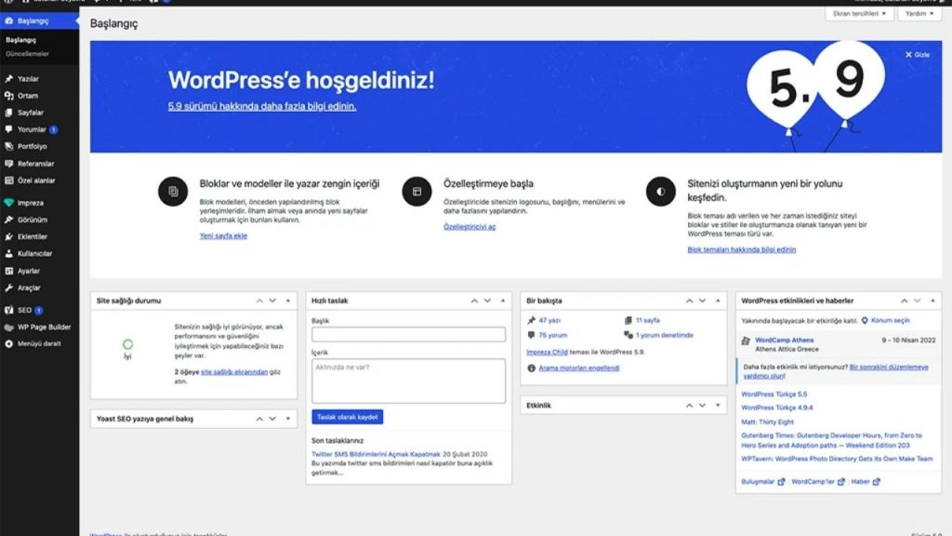Image resolution: width=952 pixels, height=536 pixels.
Task: Click İçerik draft textarea
Action: pos(408,381)
